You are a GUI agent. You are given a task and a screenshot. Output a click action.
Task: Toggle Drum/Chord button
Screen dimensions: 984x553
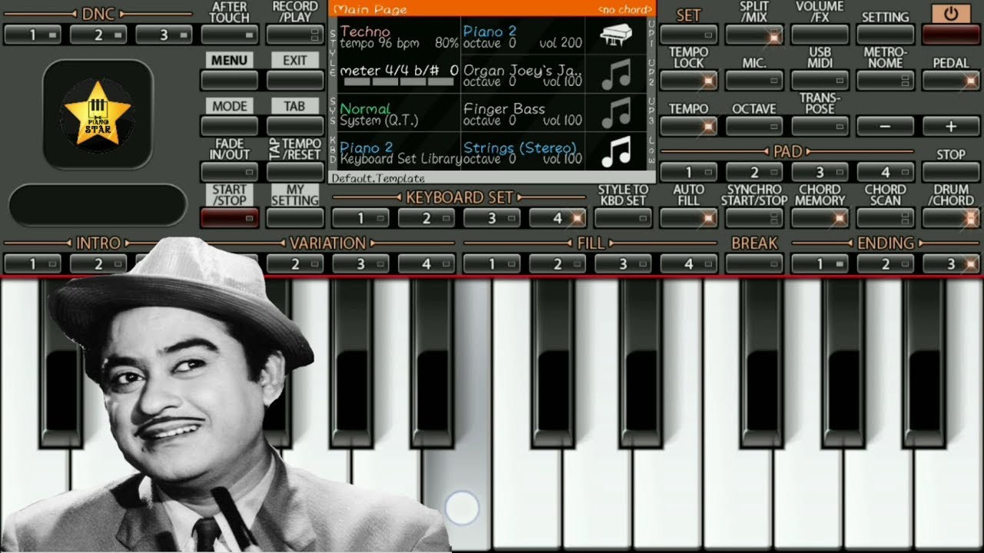(951, 218)
